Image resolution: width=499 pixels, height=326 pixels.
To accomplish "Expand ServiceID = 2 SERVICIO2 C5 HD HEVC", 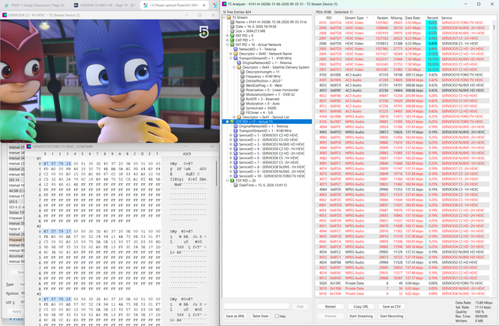I will (231, 140).
